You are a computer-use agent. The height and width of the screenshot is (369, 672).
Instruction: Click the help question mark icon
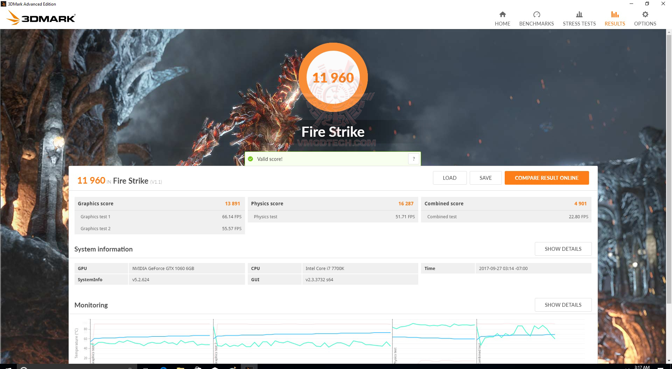(413, 159)
